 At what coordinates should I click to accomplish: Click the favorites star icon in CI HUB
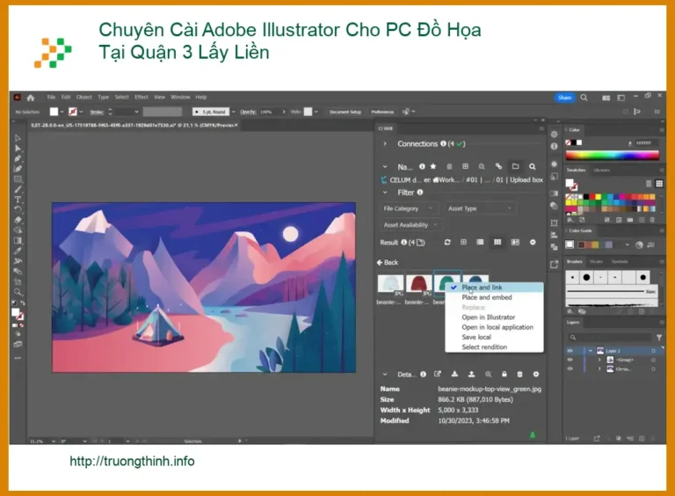click(433, 166)
